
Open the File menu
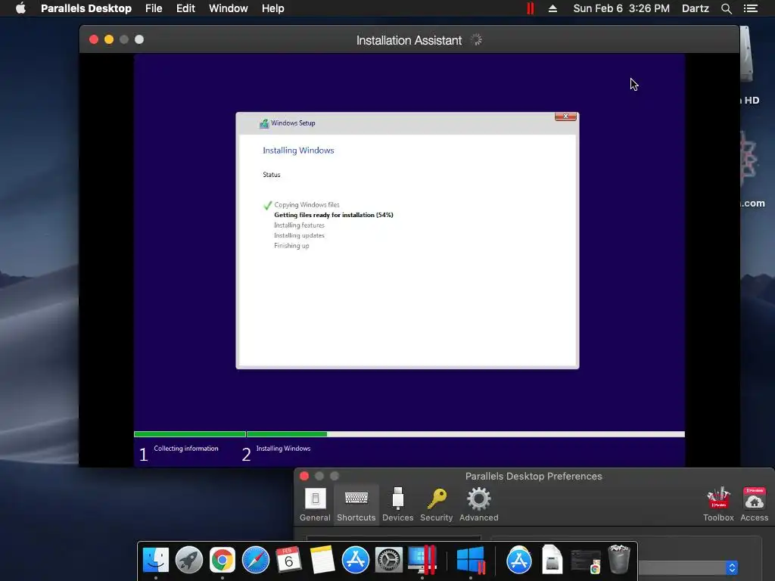pos(154,8)
